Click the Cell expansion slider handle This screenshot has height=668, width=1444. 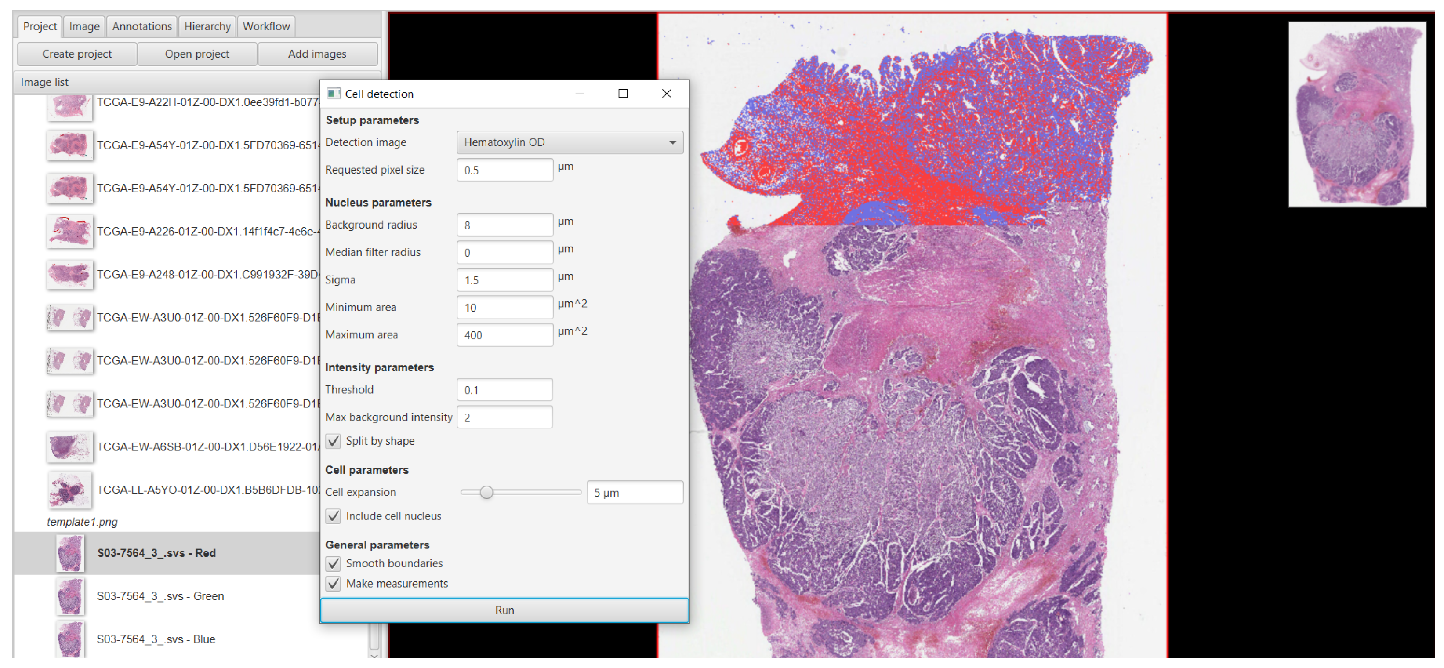tap(486, 492)
